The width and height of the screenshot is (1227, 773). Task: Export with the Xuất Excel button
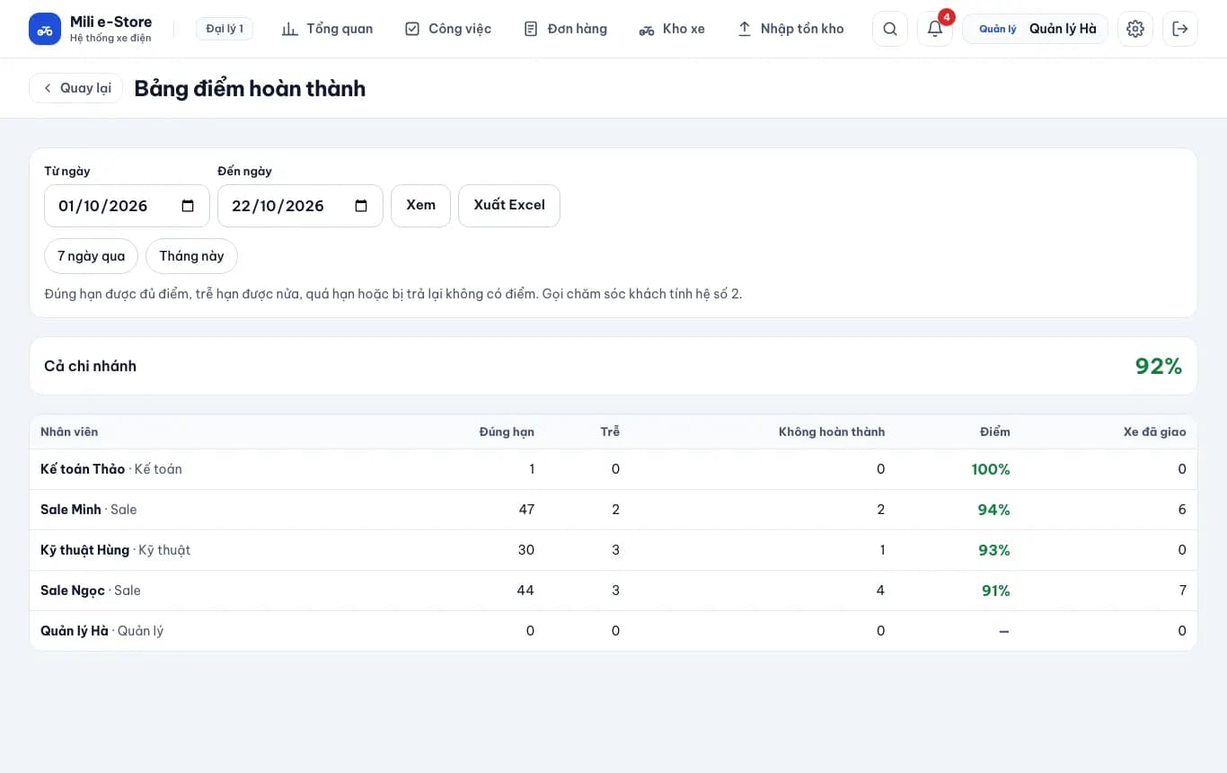click(509, 206)
